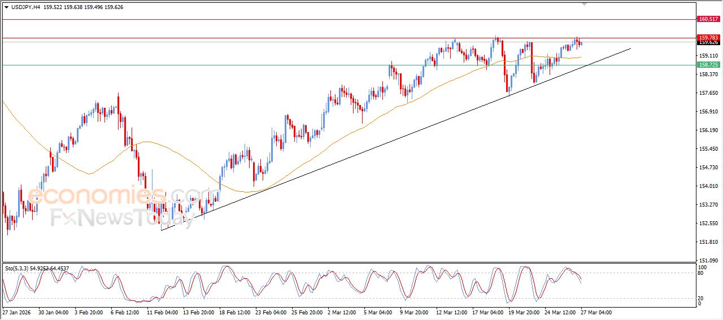Image resolution: width=723 pixels, height=320 pixels.
Task: Click the 11 Feb 04:00 time label
Action: (x=163, y=312)
